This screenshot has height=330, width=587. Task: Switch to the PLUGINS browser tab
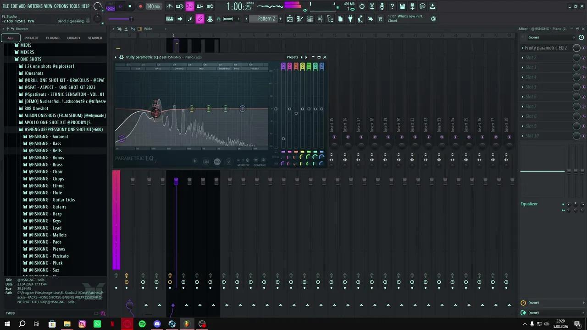point(53,38)
